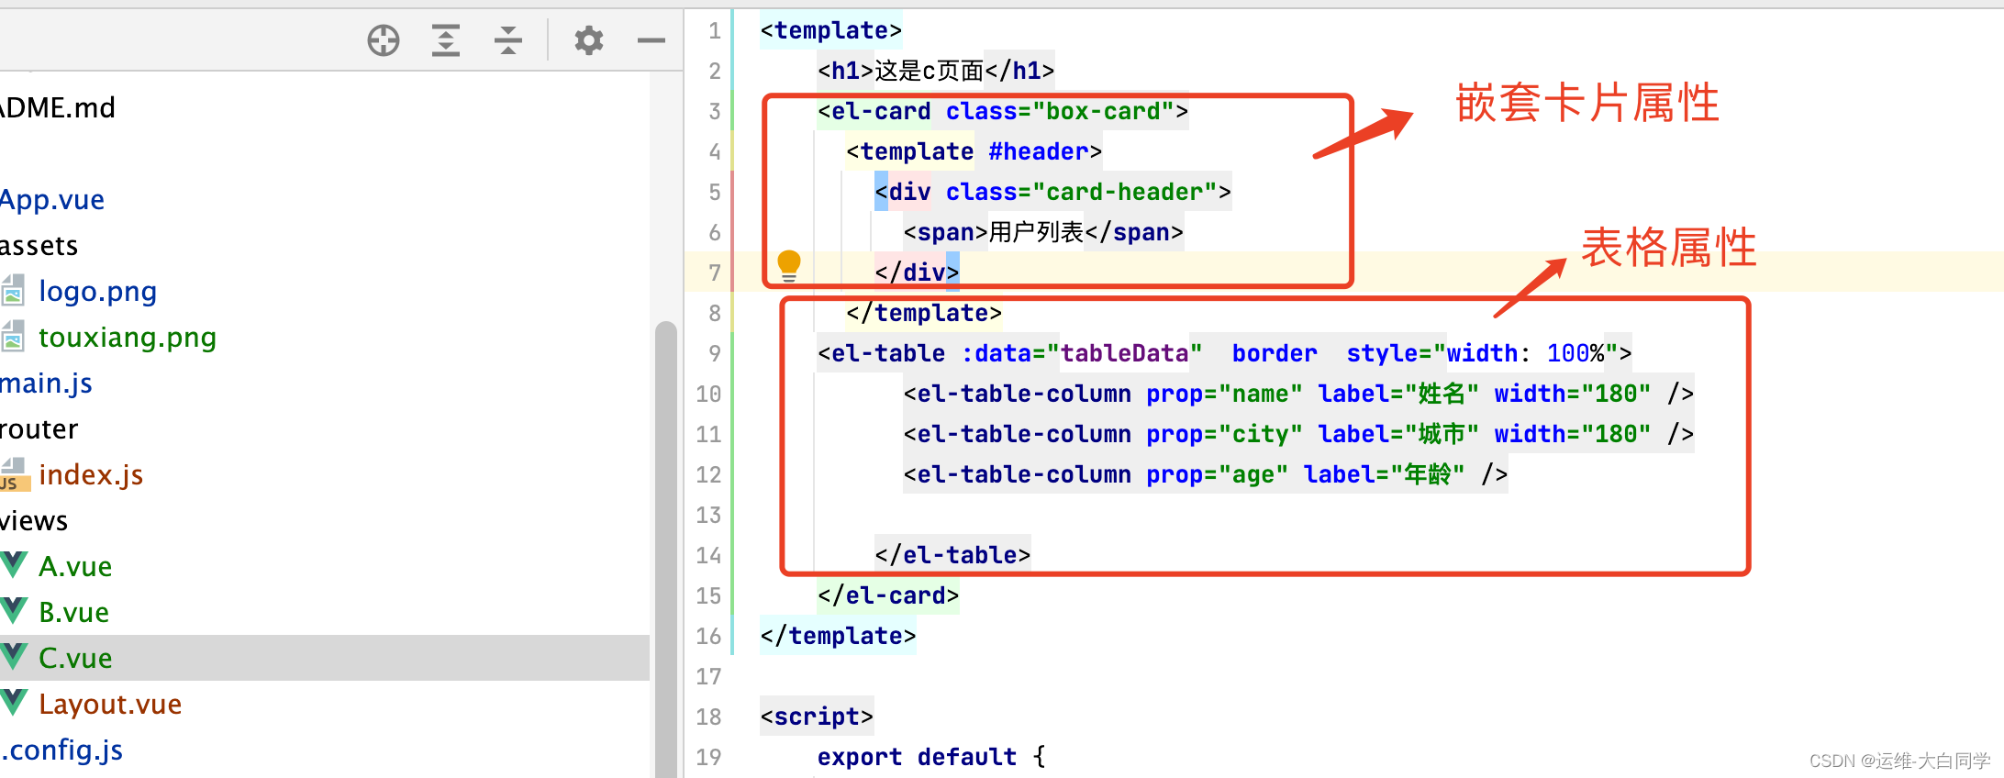Click the opening <template> tag on line 1
2004x778 pixels.
coord(831,30)
